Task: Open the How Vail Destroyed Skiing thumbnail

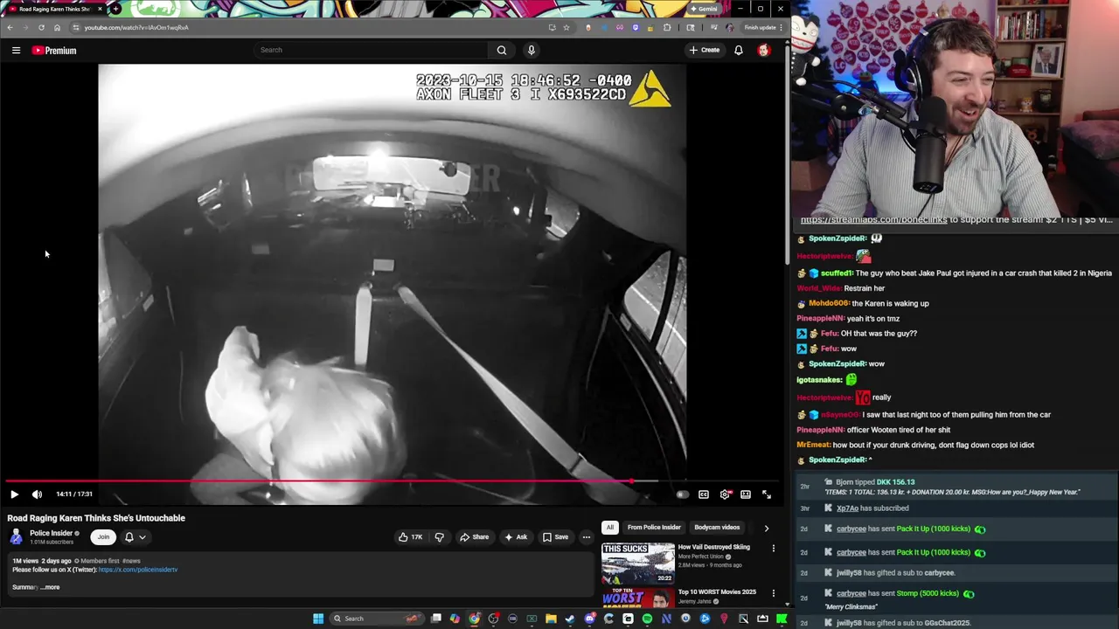Action: point(638,564)
